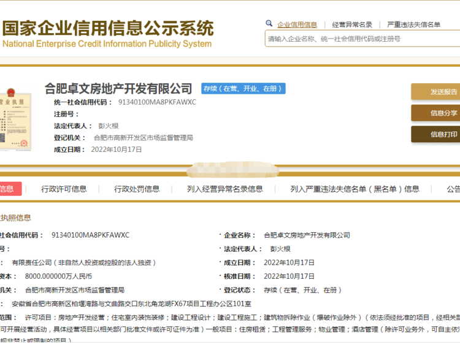Click the magnifier search icon

(x=269, y=24)
